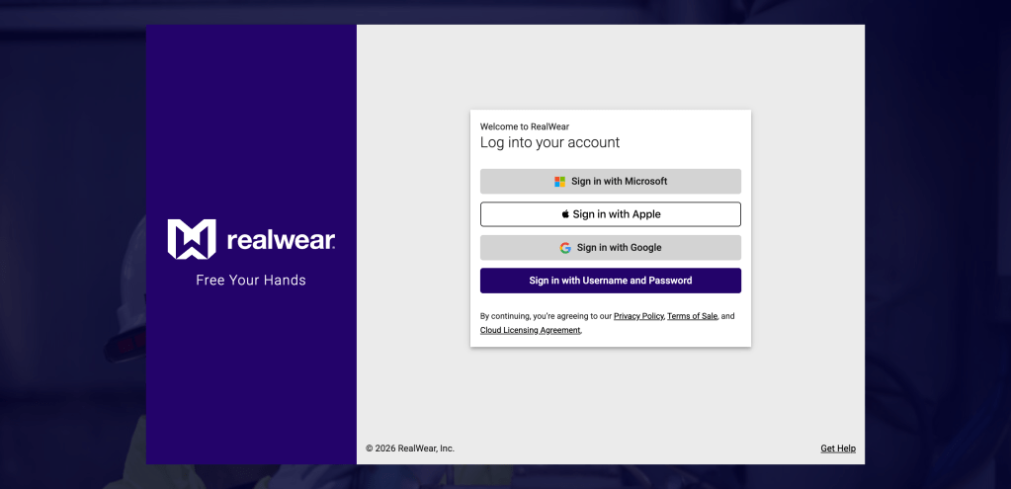
Task: Click the Apple logo icon
Action: tap(565, 214)
